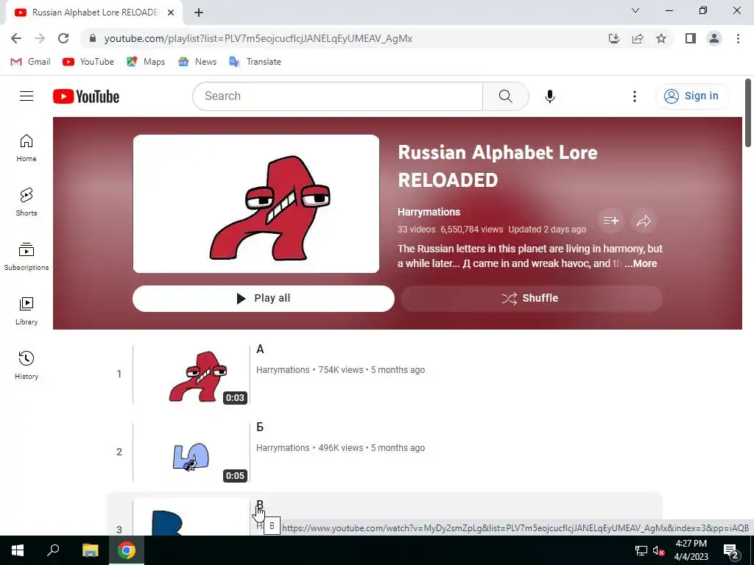Click Play all button
Screen dimensions: 754x565
264,299
